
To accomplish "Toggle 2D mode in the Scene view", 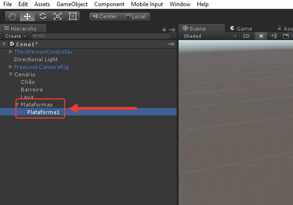I will [246, 36].
